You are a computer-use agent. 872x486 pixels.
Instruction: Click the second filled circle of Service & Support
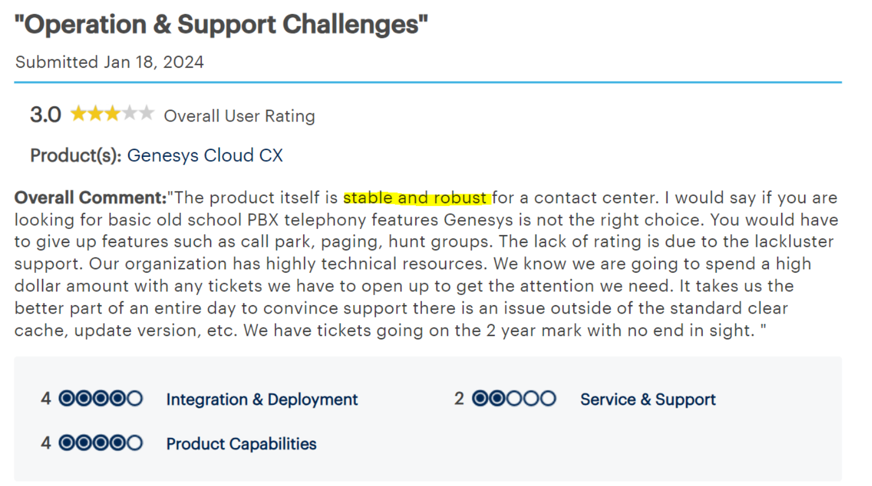click(497, 399)
